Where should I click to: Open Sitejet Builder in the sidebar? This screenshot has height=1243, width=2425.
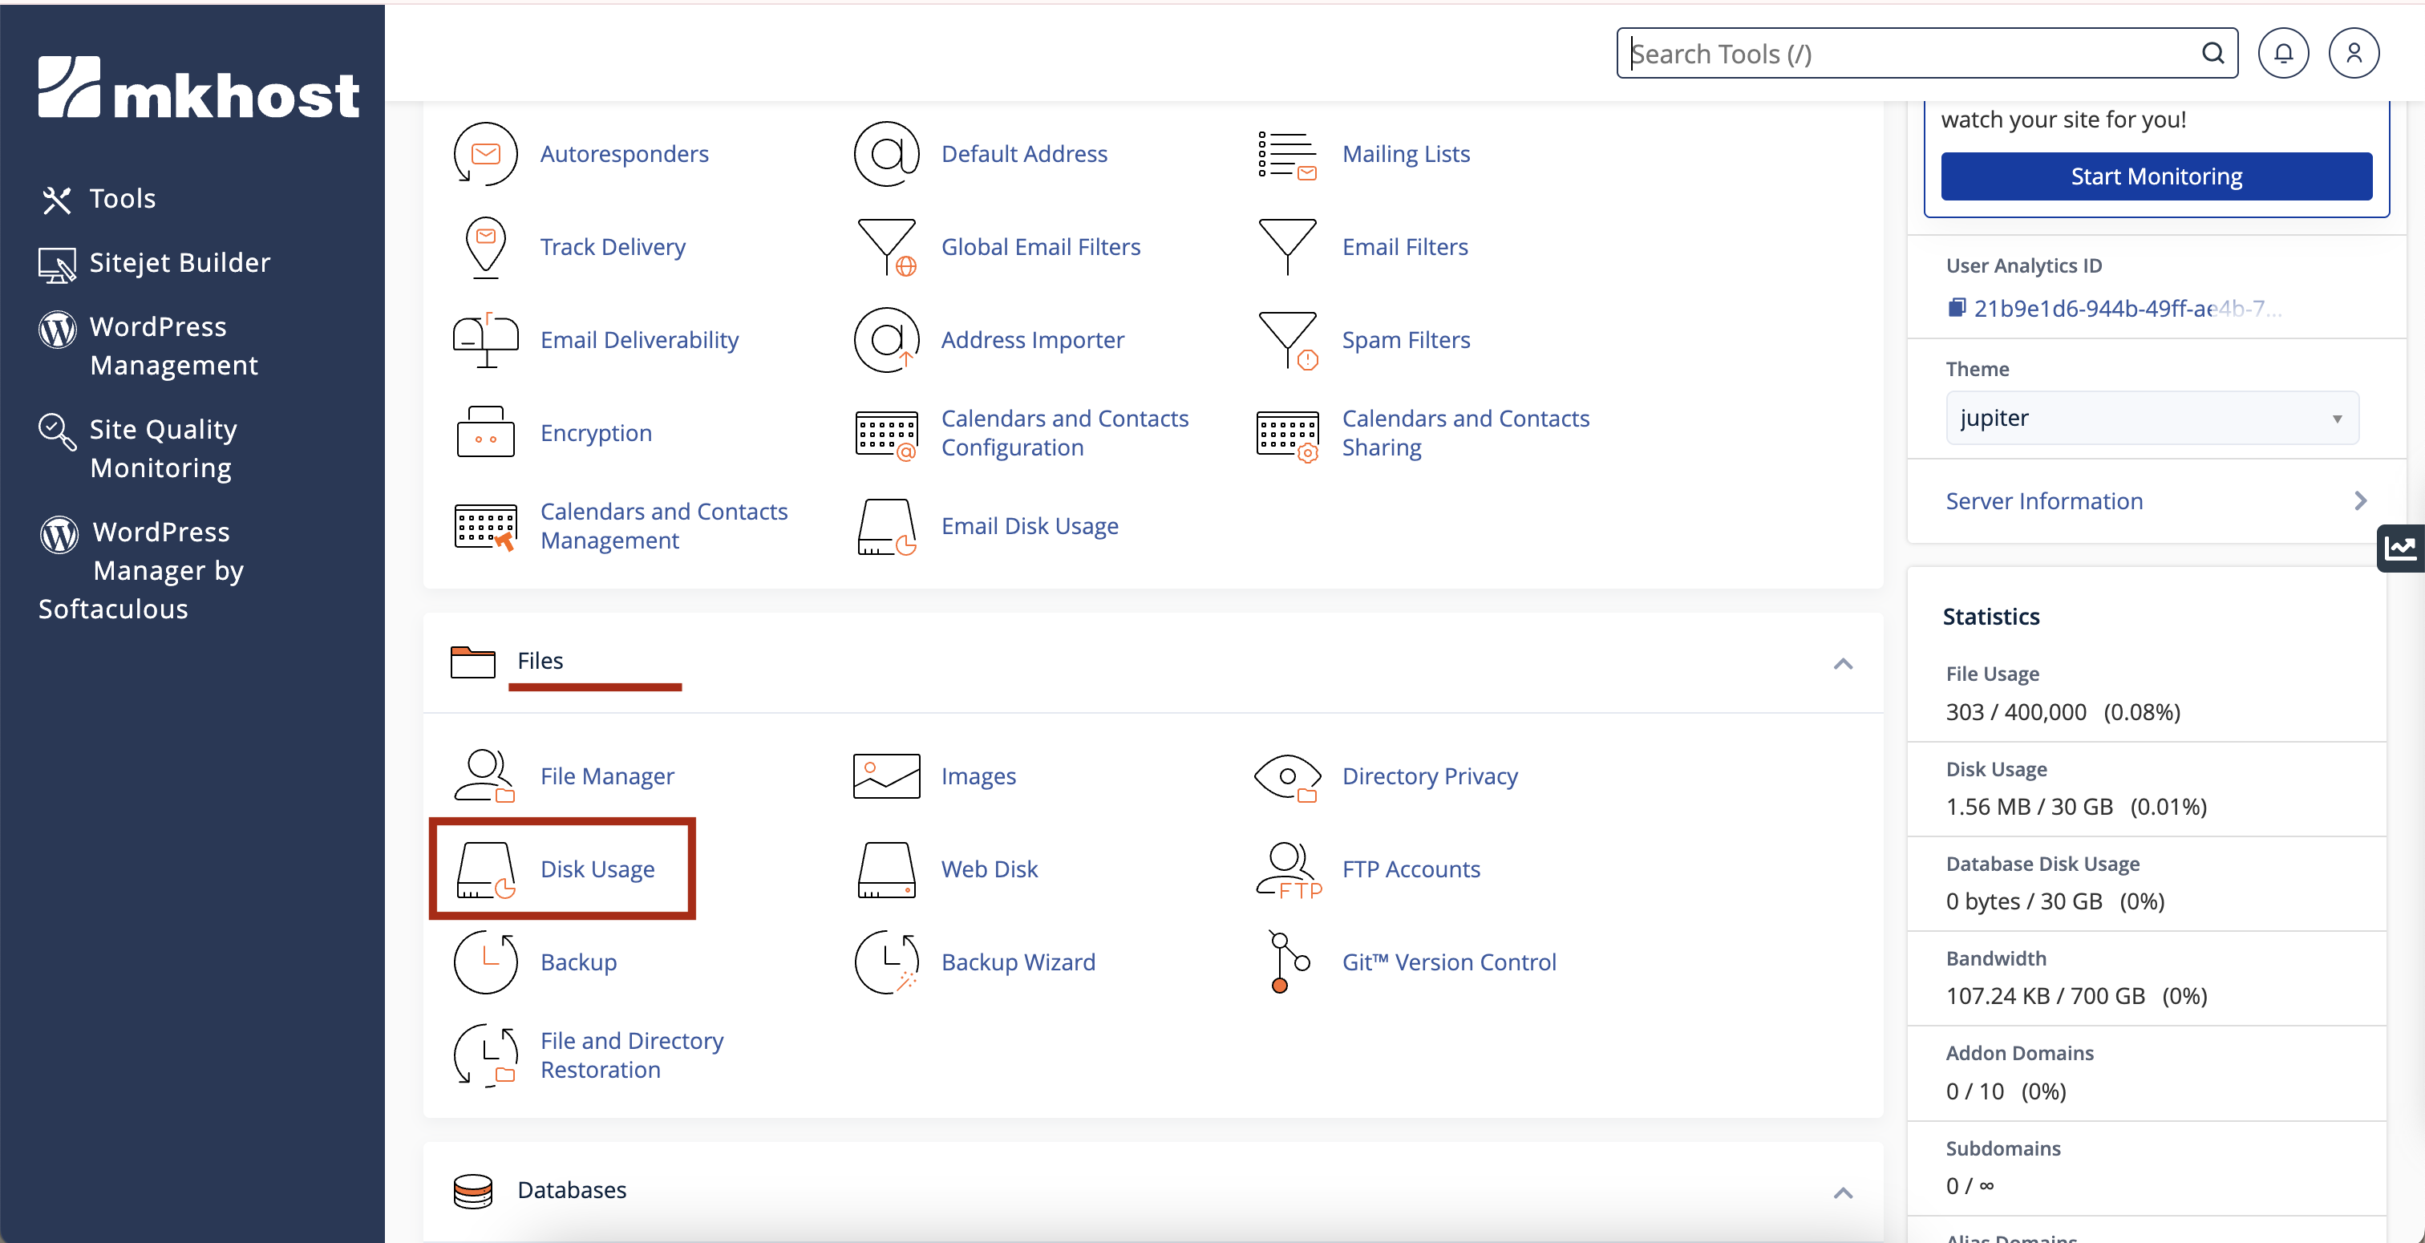click(x=179, y=263)
